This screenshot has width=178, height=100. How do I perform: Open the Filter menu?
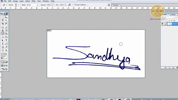coord(33,1)
